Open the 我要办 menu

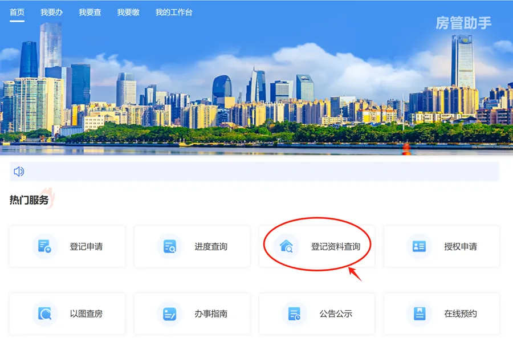[x=51, y=11]
